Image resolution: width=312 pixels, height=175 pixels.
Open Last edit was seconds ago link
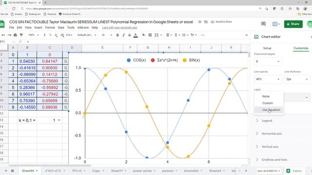click(x=119, y=28)
